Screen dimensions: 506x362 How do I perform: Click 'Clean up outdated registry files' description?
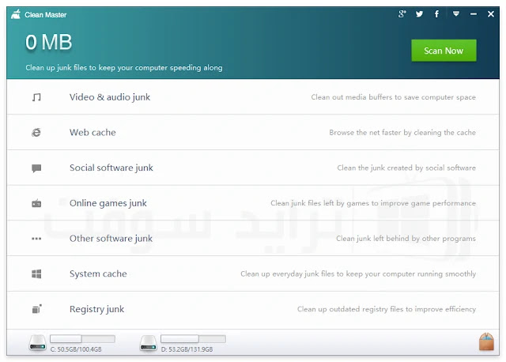387,309
